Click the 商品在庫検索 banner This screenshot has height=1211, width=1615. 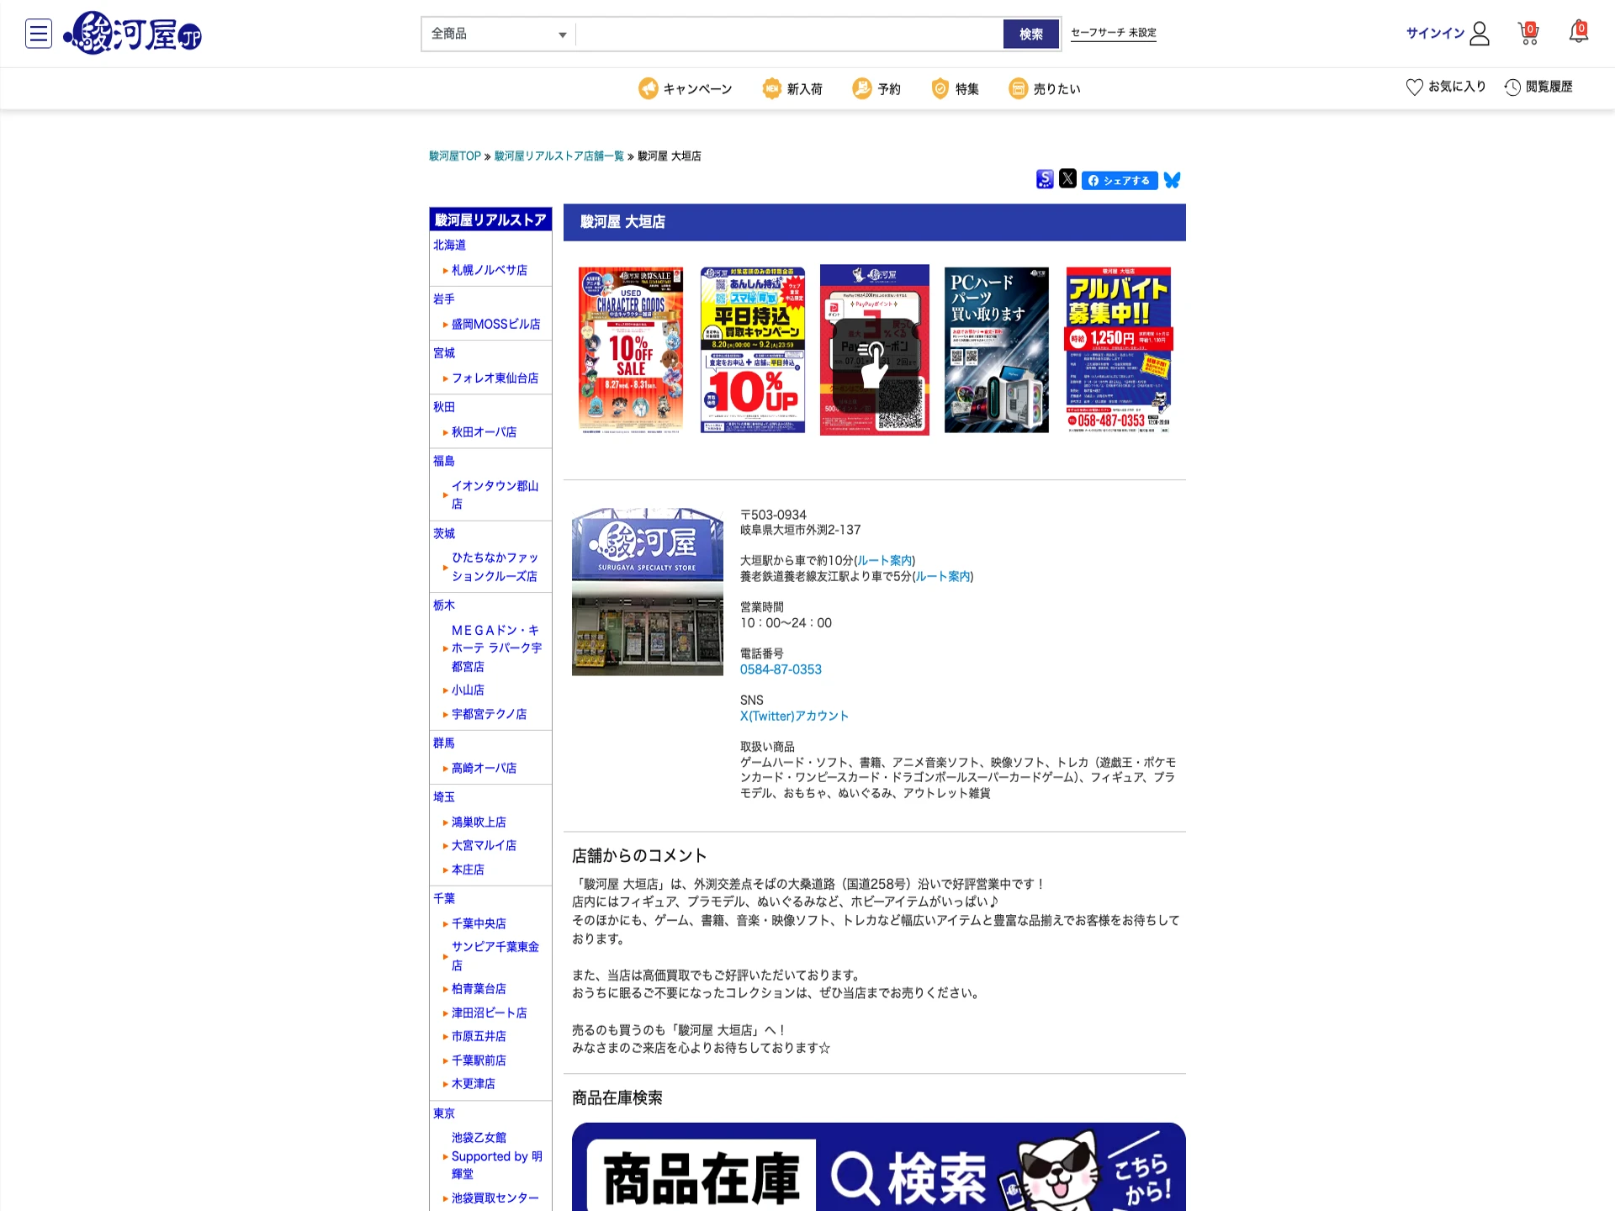[879, 1166]
